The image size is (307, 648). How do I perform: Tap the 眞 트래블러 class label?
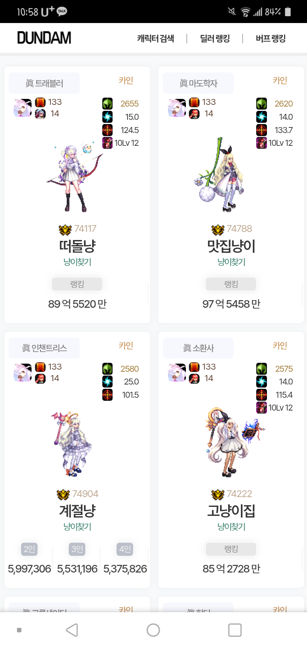tap(44, 83)
